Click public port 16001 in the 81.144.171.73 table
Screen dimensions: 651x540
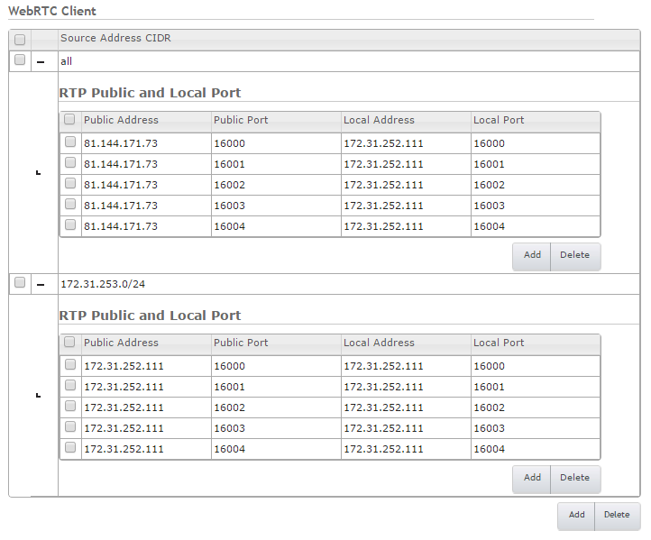pos(230,164)
